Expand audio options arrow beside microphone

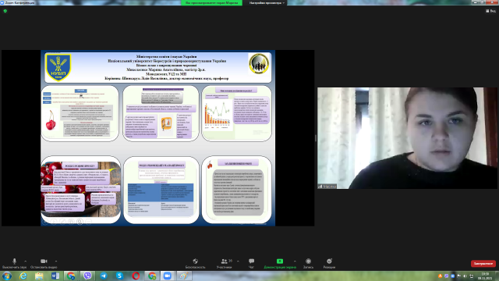coord(26,261)
